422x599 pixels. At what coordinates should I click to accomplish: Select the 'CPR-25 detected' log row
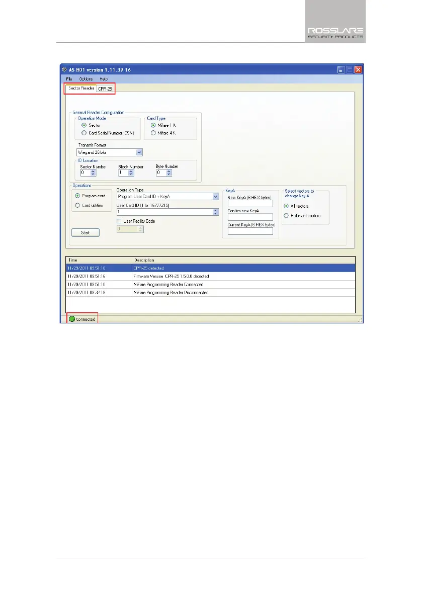pyautogui.click(x=210, y=268)
